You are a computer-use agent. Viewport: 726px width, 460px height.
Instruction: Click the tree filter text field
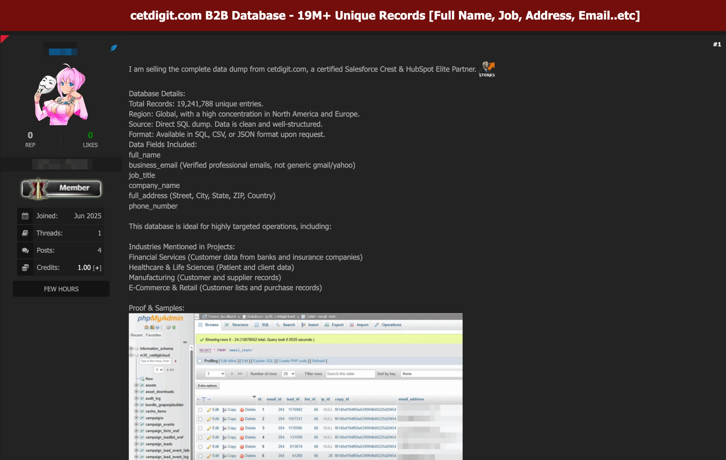point(155,361)
